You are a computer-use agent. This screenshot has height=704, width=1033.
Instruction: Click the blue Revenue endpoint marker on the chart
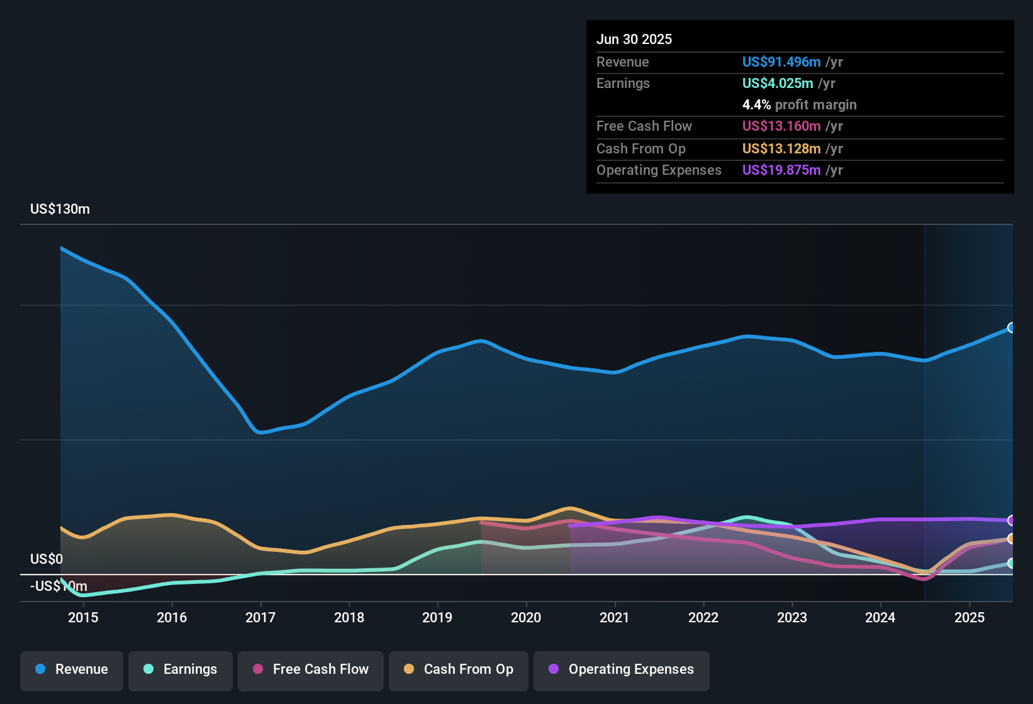(x=1011, y=327)
